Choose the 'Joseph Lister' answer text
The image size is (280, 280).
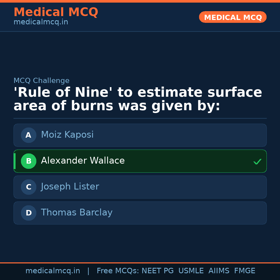coord(70,187)
